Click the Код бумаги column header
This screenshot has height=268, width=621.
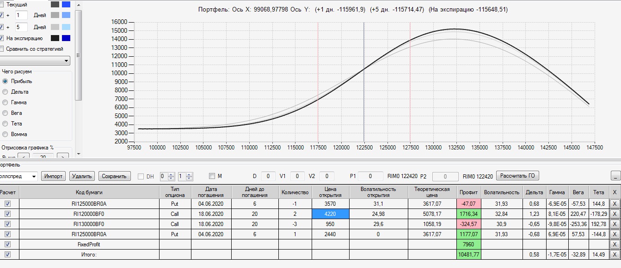(89, 192)
